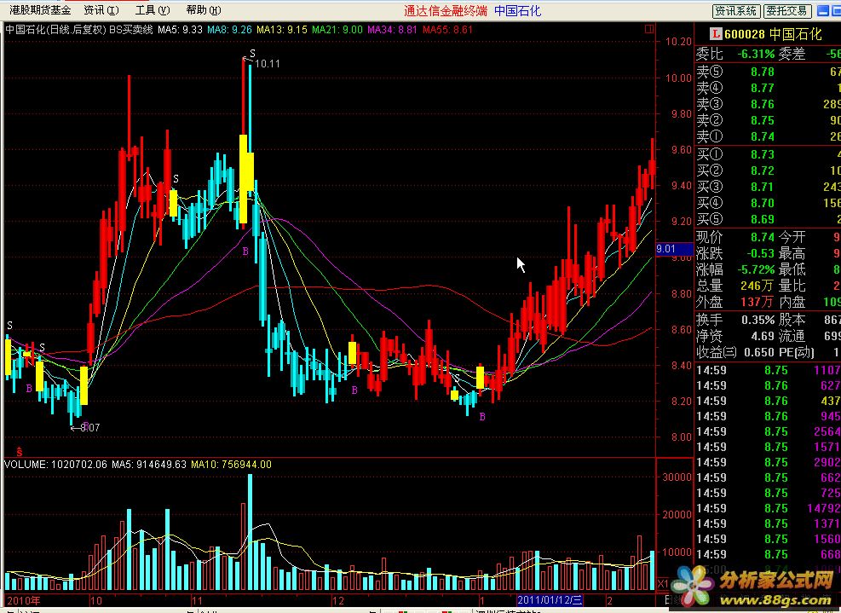Open the 港股期货基金 menu
The height and width of the screenshot is (613, 841).
[40, 10]
